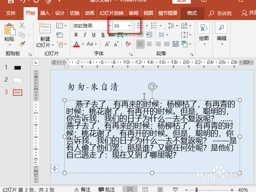Click the Drawing tools icon
Image resolution: width=256 pixels, height=192 pixels.
(x=204, y=28)
